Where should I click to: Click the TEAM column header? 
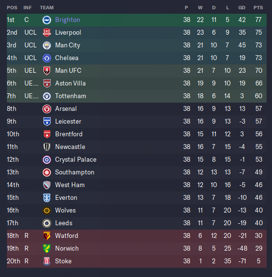point(47,8)
